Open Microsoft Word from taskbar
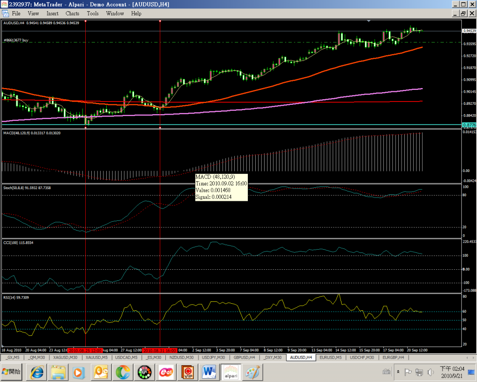 tap(209, 372)
